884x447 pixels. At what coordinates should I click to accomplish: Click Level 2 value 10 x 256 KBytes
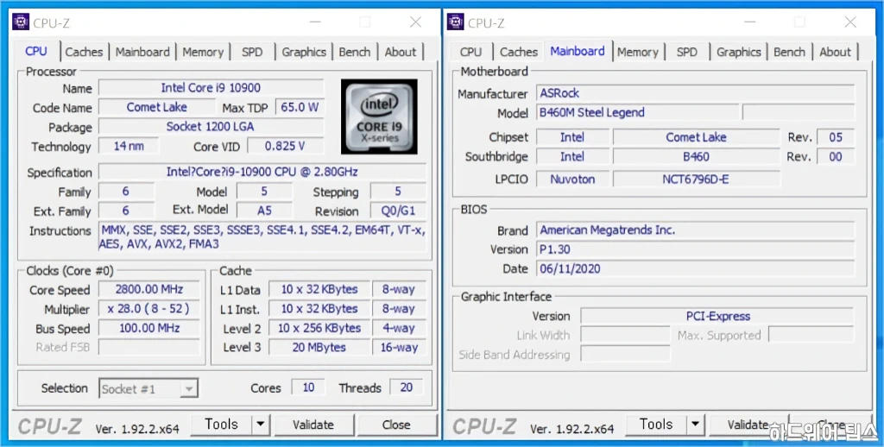pyautogui.click(x=319, y=328)
